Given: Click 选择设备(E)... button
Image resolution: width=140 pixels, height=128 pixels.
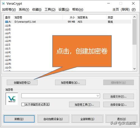Looking at the screenshot, I should (x=118, y=105).
